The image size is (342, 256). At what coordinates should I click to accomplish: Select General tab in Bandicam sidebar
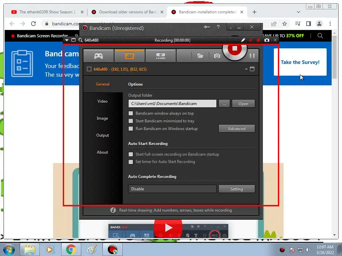103,84
